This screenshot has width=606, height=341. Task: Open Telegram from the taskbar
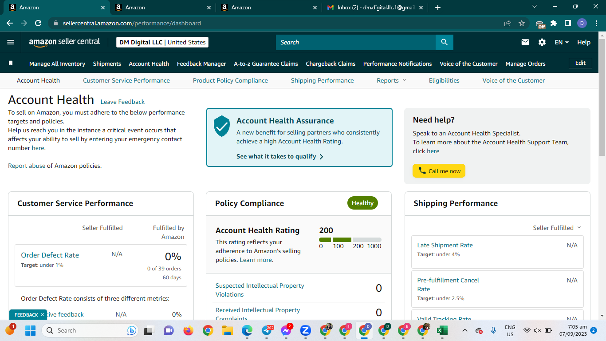[x=268, y=330]
